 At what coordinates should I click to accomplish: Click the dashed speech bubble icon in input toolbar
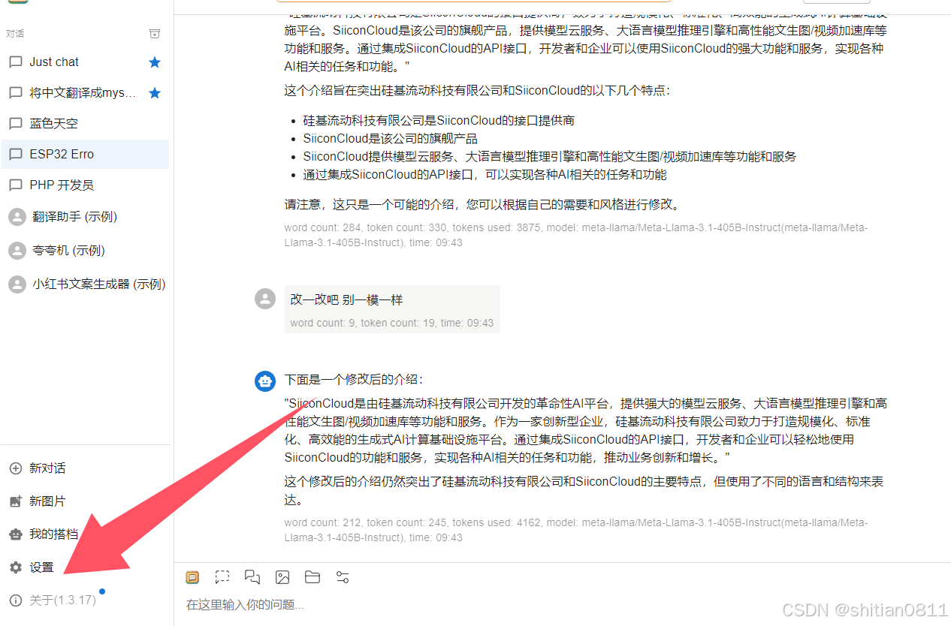click(222, 577)
